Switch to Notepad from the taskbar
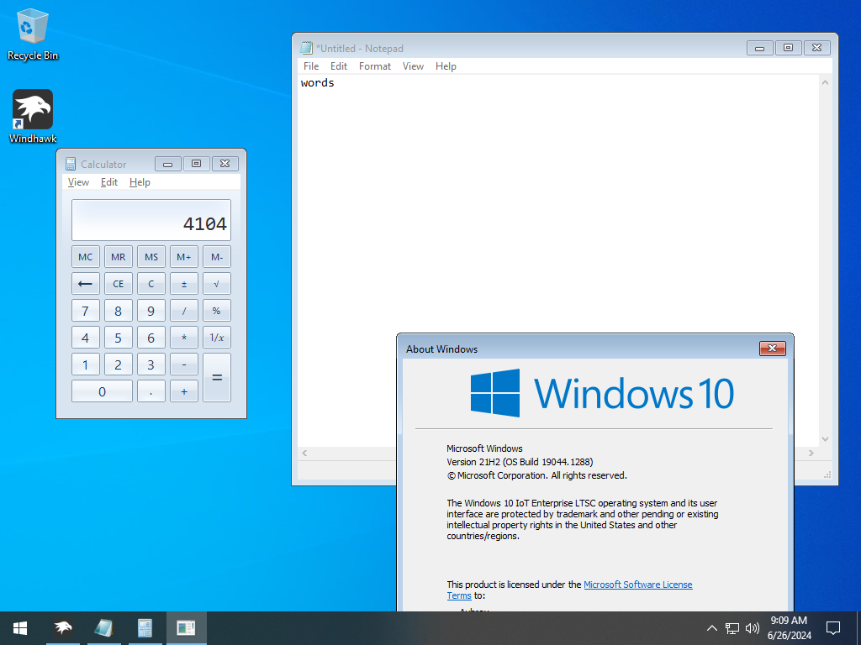861x645 pixels. click(104, 627)
